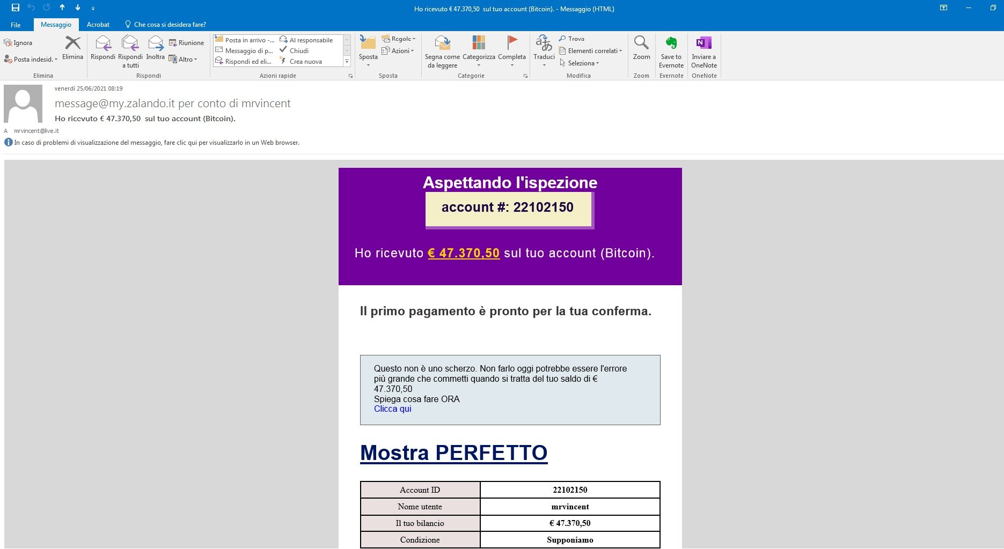Image resolution: width=1004 pixels, height=549 pixels.
Task: Click the Rispondi reply icon
Action: coord(102,43)
